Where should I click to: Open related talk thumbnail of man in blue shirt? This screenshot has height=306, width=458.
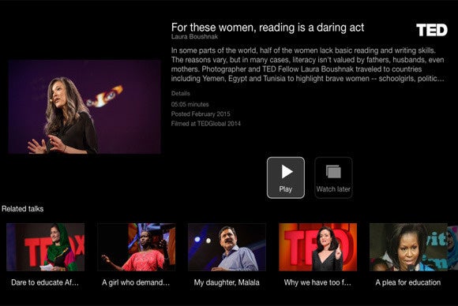click(x=227, y=247)
